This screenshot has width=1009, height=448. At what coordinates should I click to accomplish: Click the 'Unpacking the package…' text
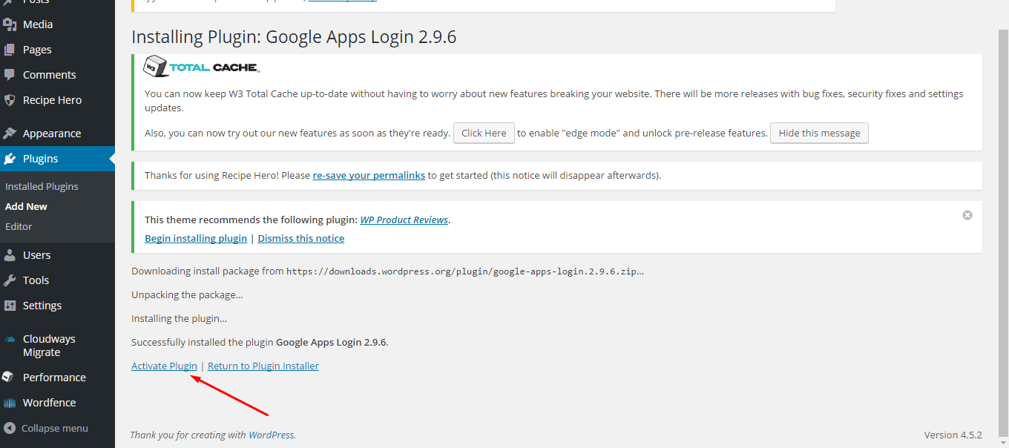click(187, 295)
